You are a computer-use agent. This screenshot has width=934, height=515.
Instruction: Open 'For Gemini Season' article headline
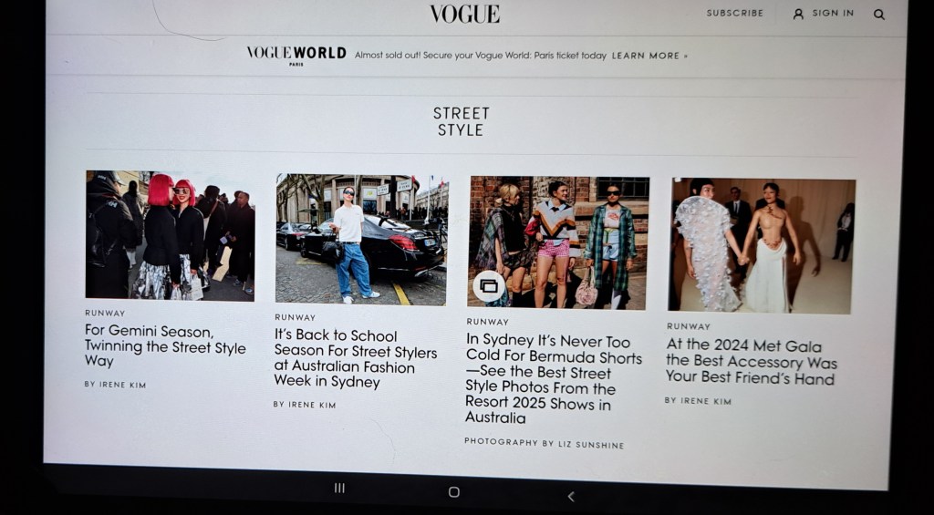pyautogui.click(x=165, y=346)
